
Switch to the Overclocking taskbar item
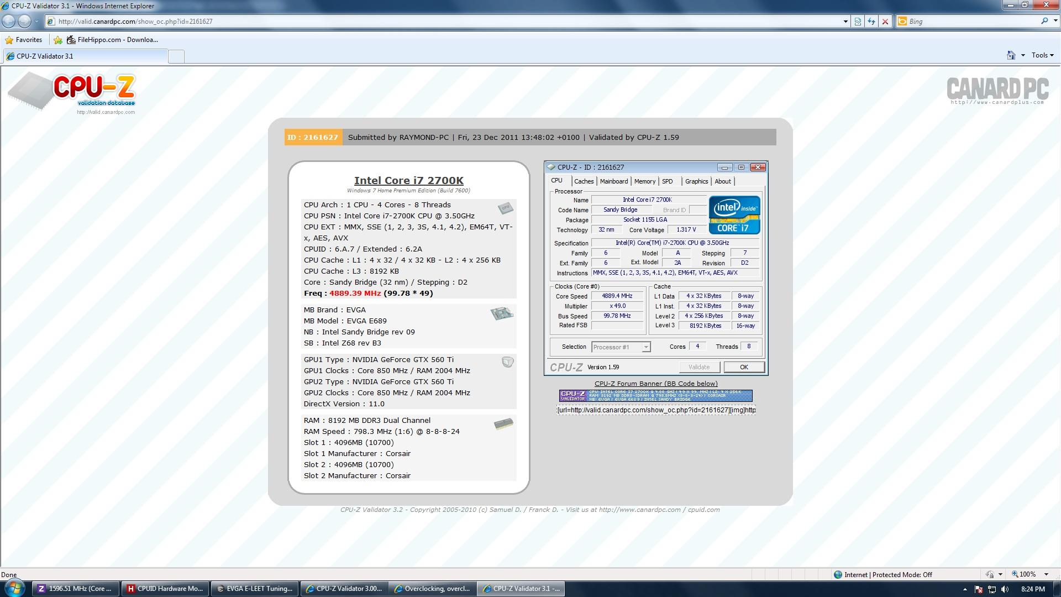click(433, 589)
